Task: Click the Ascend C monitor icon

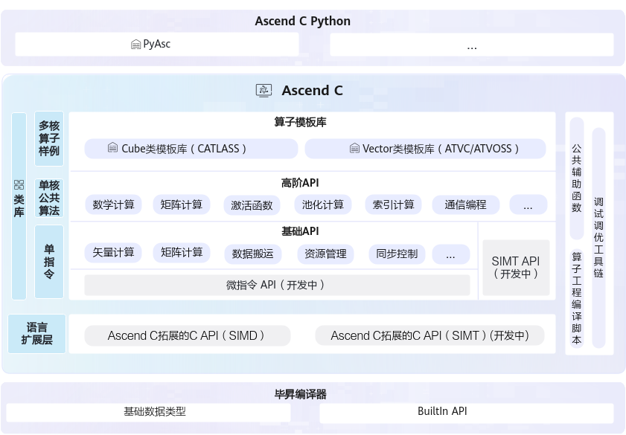Action: point(264,91)
